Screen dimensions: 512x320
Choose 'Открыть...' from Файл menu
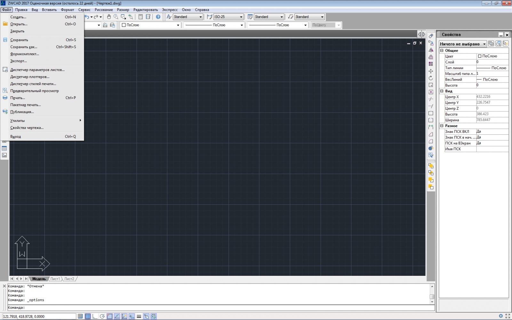click(x=42, y=24)
